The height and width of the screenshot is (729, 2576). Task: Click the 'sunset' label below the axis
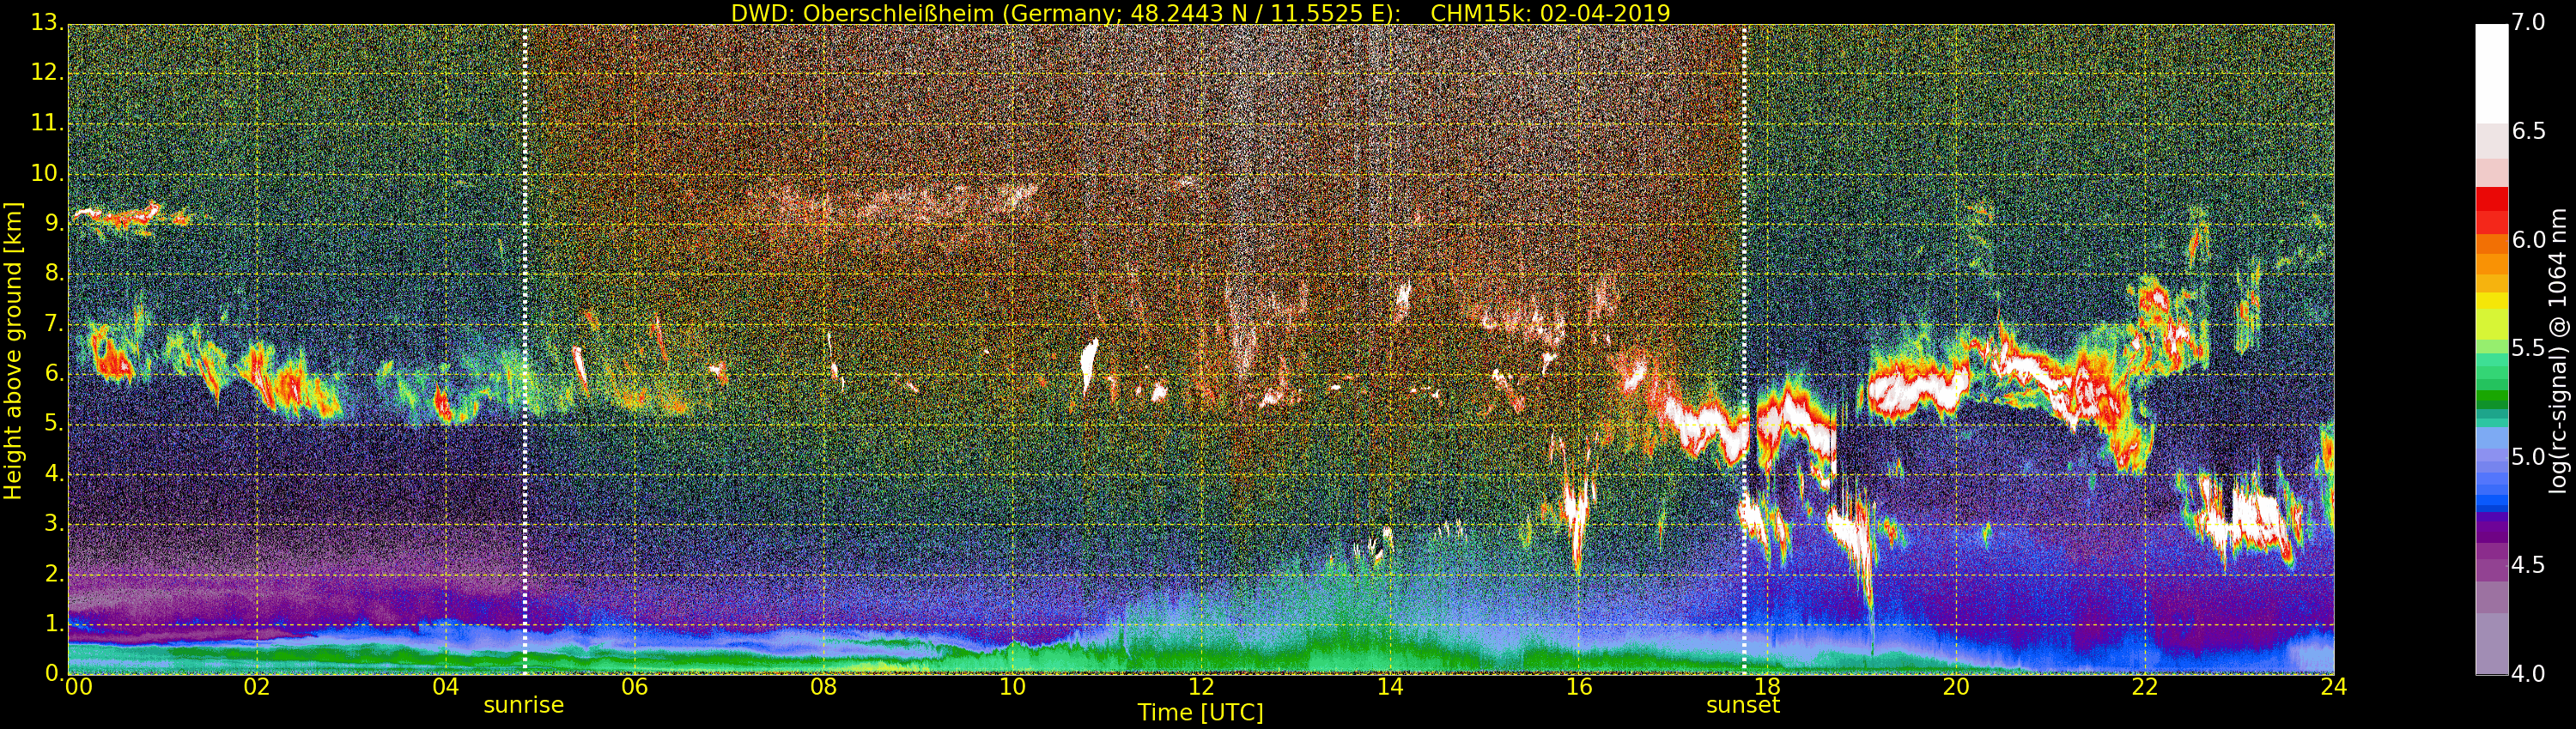point(1743,705)
